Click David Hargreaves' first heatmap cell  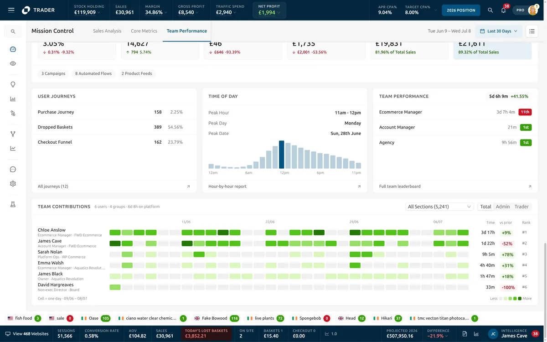(x=115, y=287)
